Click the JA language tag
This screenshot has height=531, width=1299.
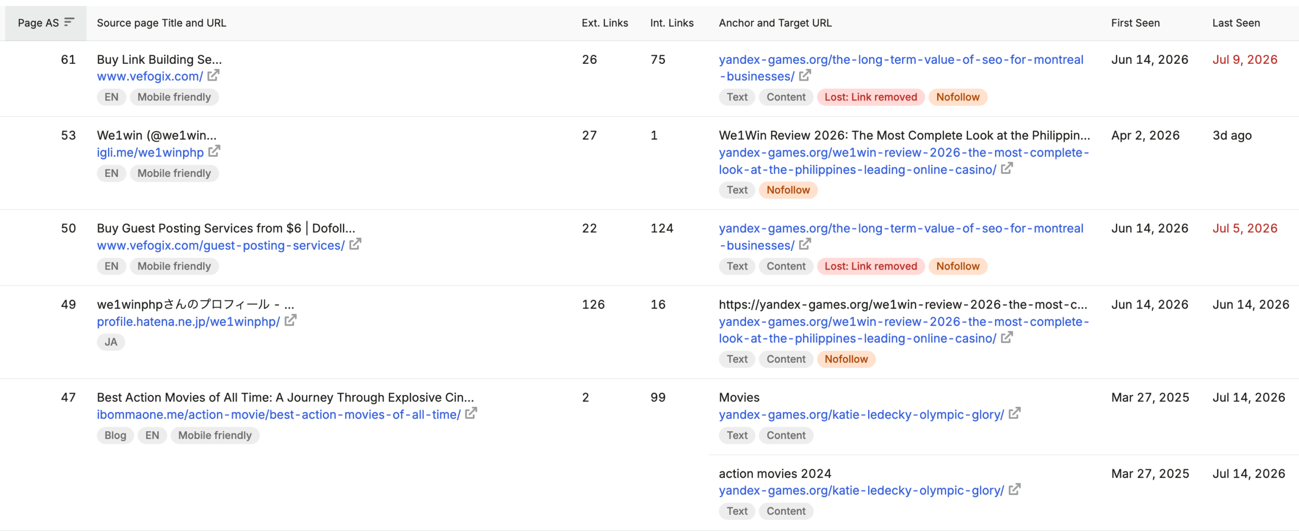point(111,342)
